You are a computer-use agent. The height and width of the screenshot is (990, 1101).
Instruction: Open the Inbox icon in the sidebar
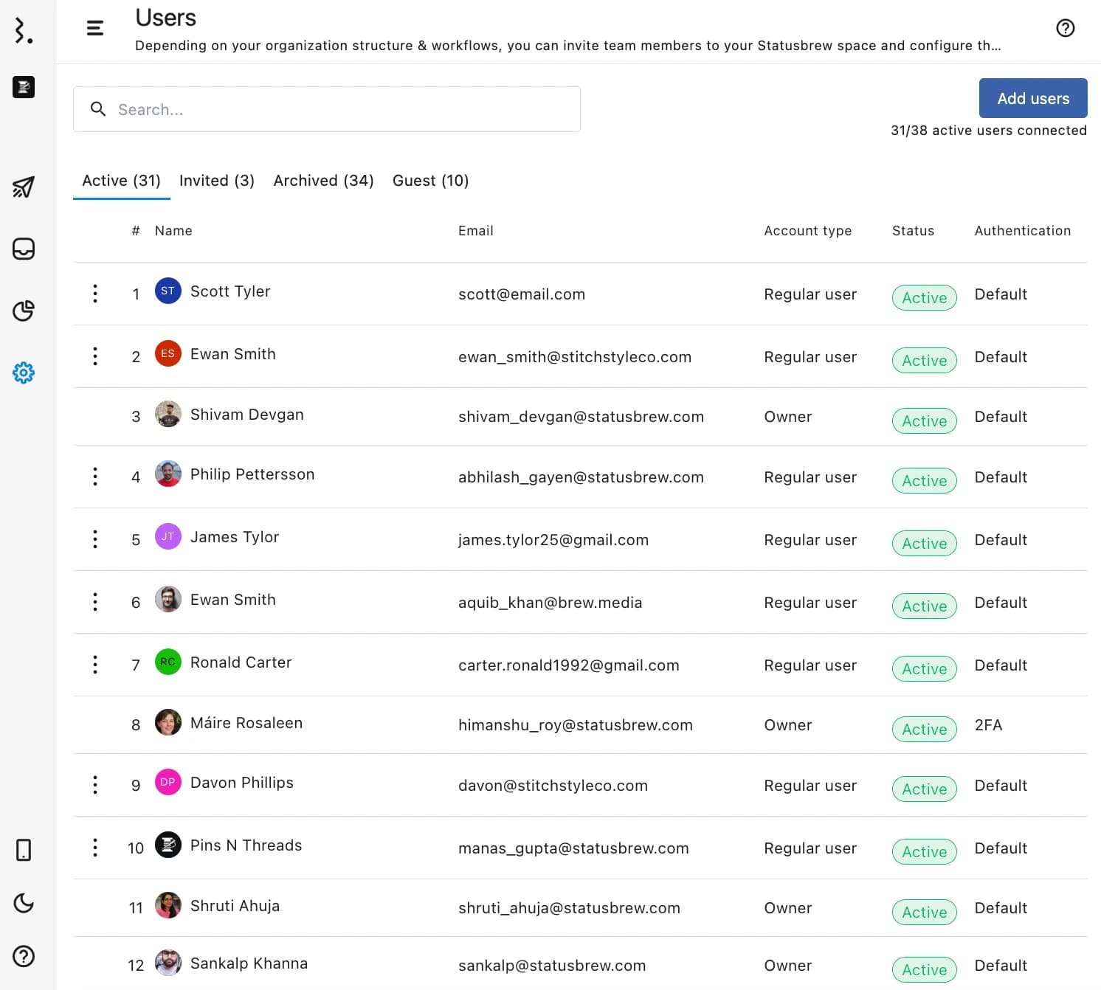coord(24,249)
